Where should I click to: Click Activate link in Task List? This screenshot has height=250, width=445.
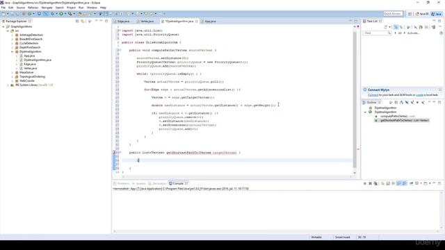pyautogui.click(x=413, y=33)
